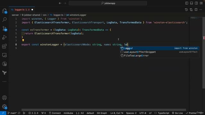Viewport: 205px width, 115px height.
Task: Click the horizontal editor scrollbar
Action: coord(104,110)
